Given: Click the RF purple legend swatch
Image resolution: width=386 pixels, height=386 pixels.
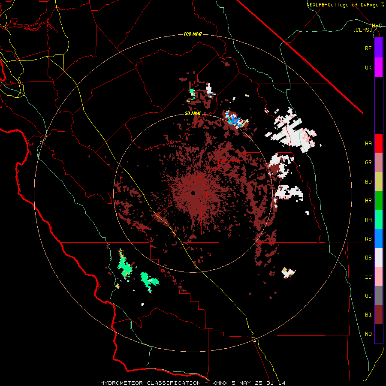Looking at the screenshot, I should pyautogui.click(x=379, y=48).
